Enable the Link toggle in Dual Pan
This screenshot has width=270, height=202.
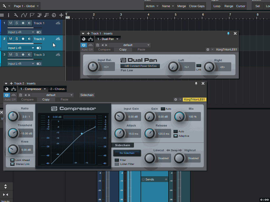pos(199,65)
